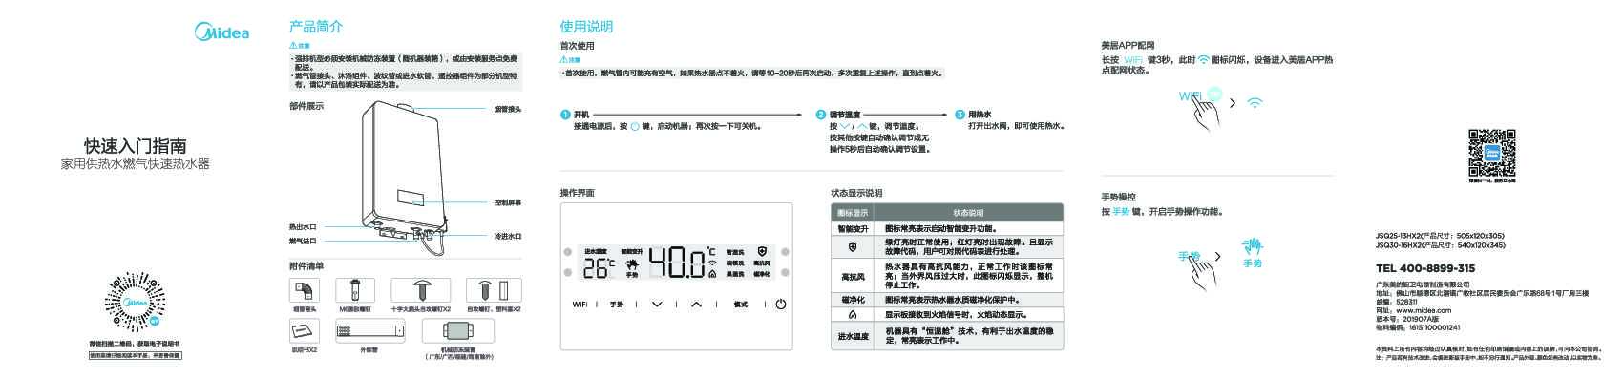Click the 开机 step heading

coord(581,114)
